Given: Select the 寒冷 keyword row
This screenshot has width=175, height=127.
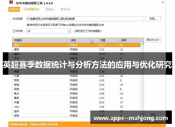Looking at the screenshot, I should [x=76, y=94].
